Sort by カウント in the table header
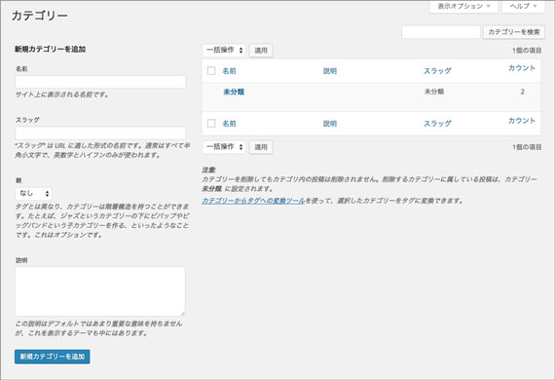555x380 pixels. tap(522, 68)
